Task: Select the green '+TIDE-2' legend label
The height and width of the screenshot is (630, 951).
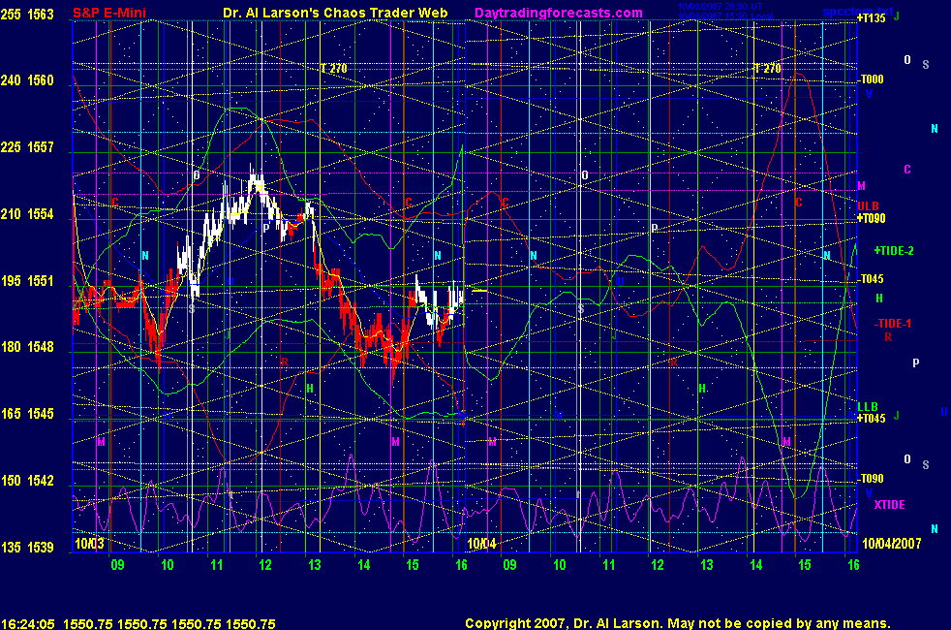Action: (x=894, y=251)
